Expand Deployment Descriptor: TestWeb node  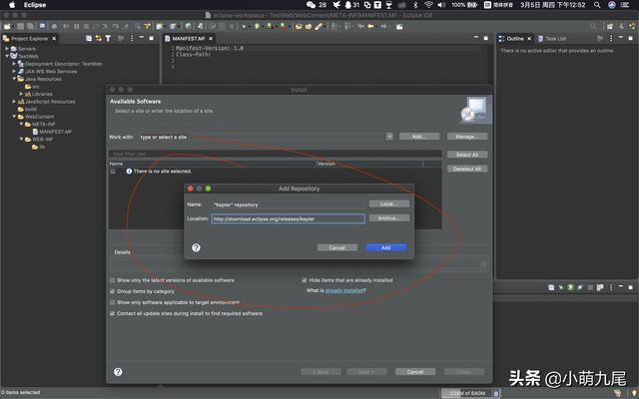pyautogui.click(x=14, y=64)
